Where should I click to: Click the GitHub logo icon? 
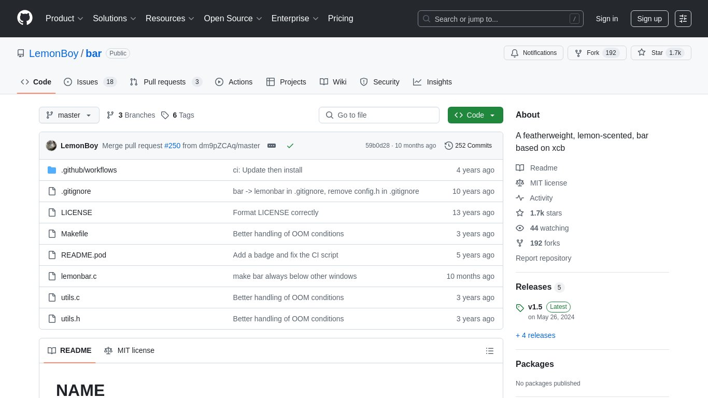coord(25,18)
